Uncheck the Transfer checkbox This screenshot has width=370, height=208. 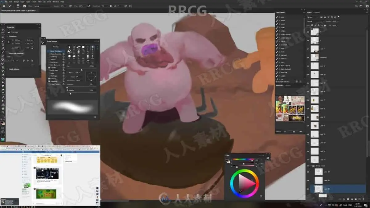[49, 67]
